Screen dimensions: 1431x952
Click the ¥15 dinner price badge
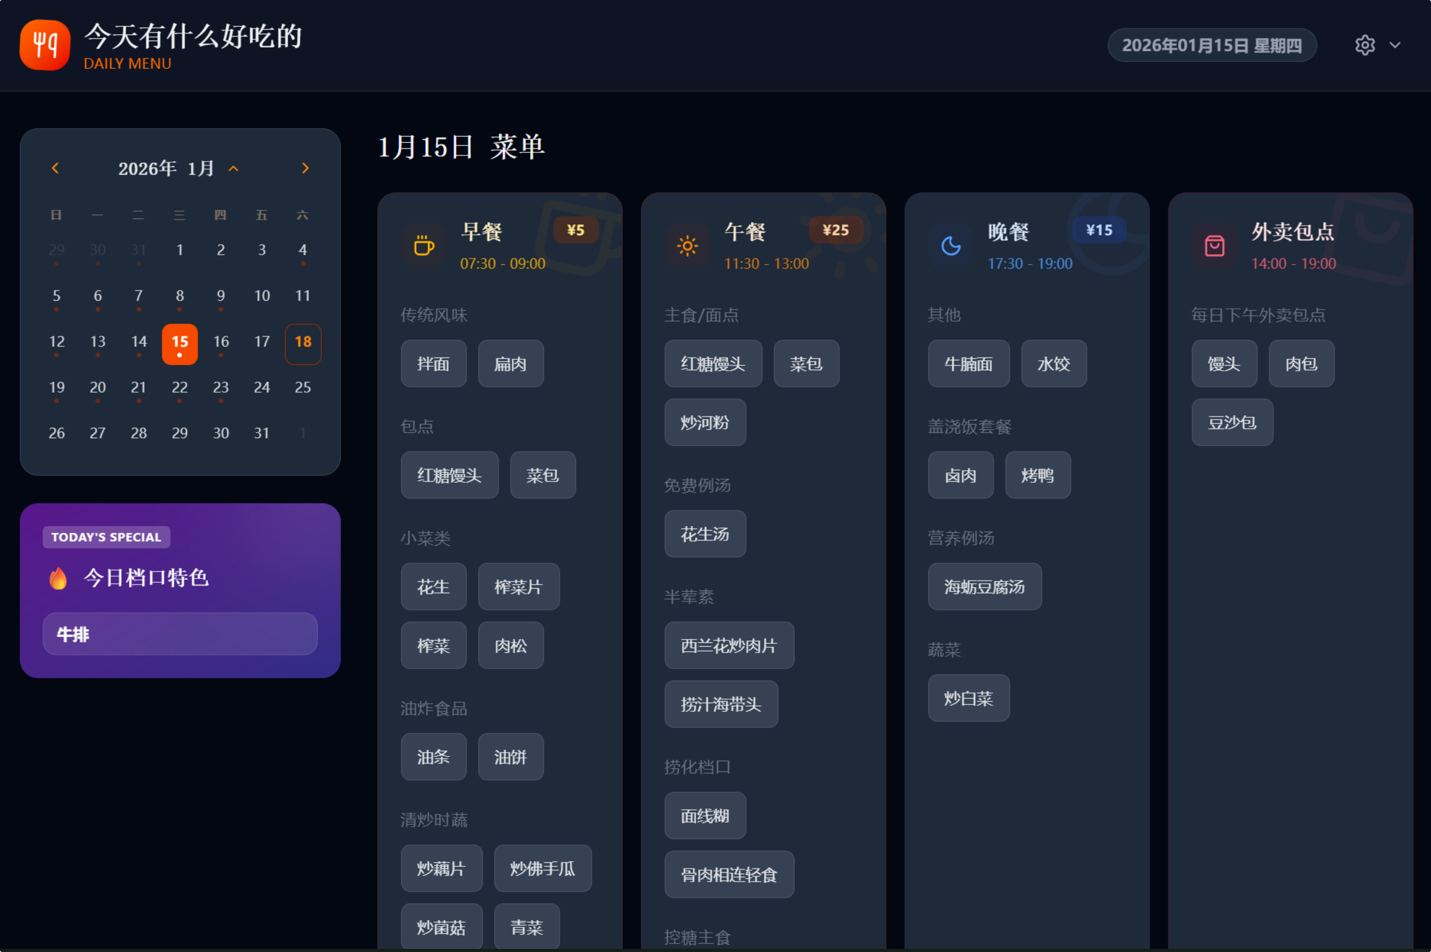click(1100, 230)
